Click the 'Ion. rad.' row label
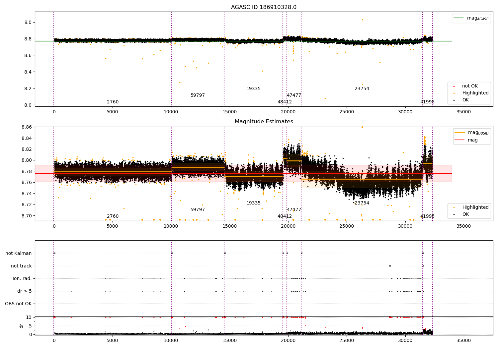Viewport: 498px width, 348px height. tap(22, 279)
